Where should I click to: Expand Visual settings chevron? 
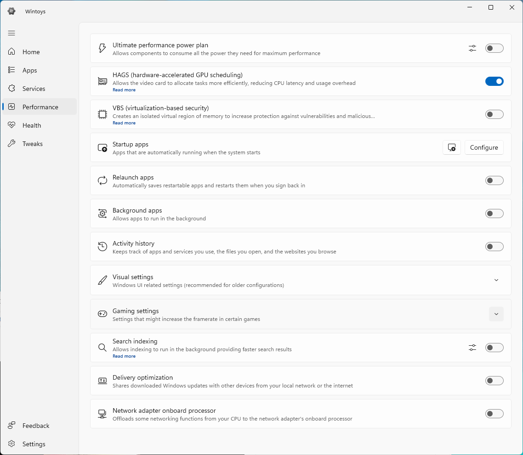(x=496, y=280)
